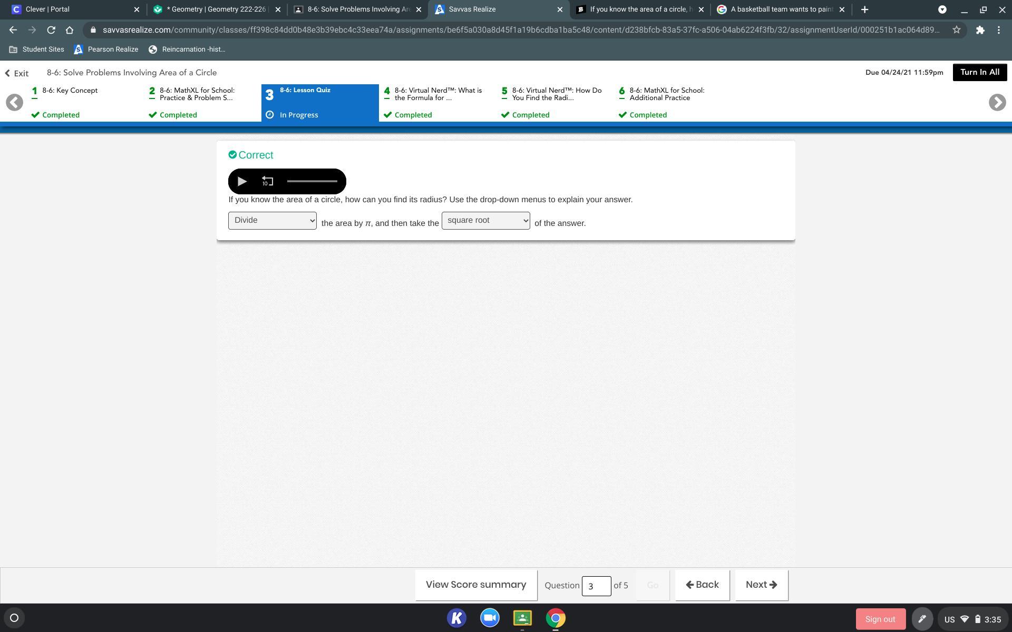Viewport: 1012px width, 632px height.
Task: Open the Divide dropdown menu
Action: (272, 221)
